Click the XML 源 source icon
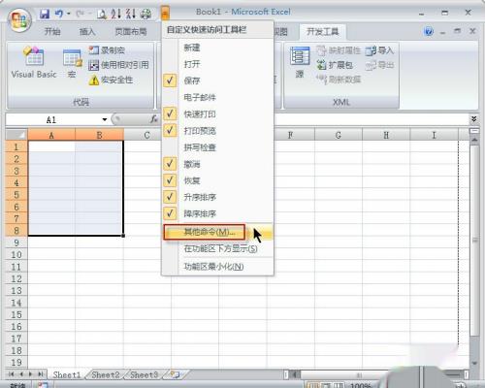The width and height of the screenshot is (485, 388). click(300, 62)
